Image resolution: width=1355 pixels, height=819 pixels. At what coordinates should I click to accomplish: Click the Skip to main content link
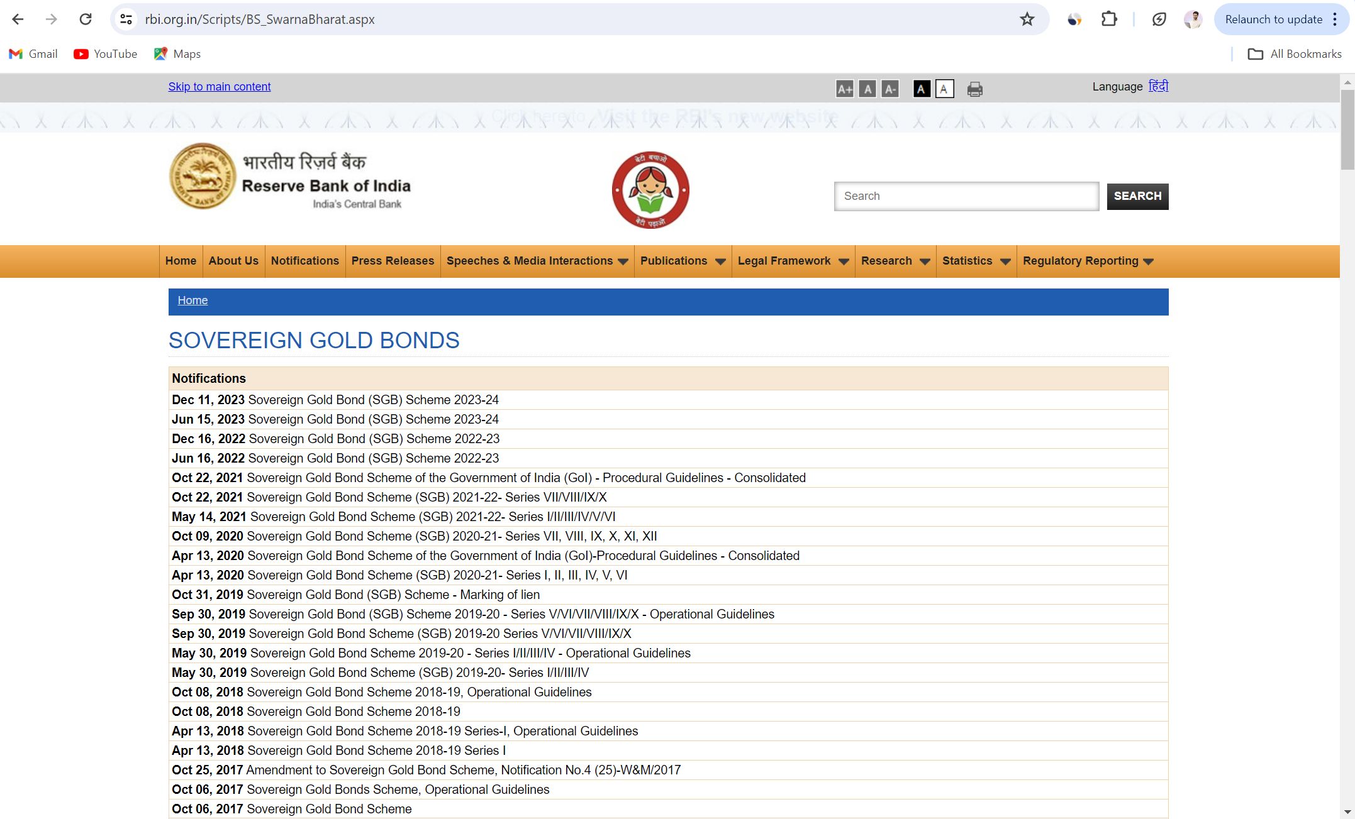(220, 87)
